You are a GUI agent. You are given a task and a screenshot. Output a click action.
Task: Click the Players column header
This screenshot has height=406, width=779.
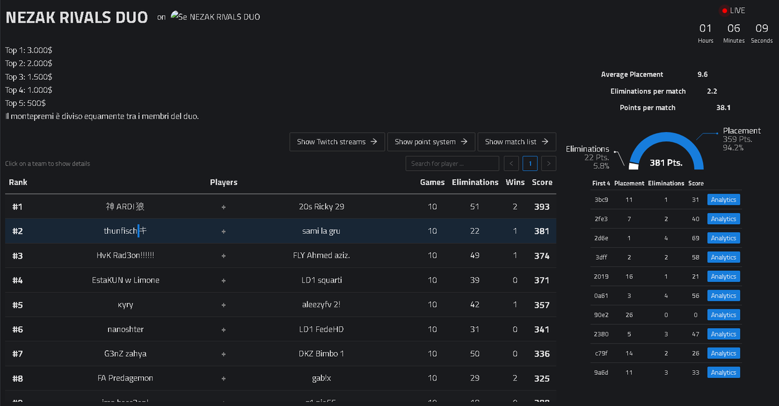[224, 183]
